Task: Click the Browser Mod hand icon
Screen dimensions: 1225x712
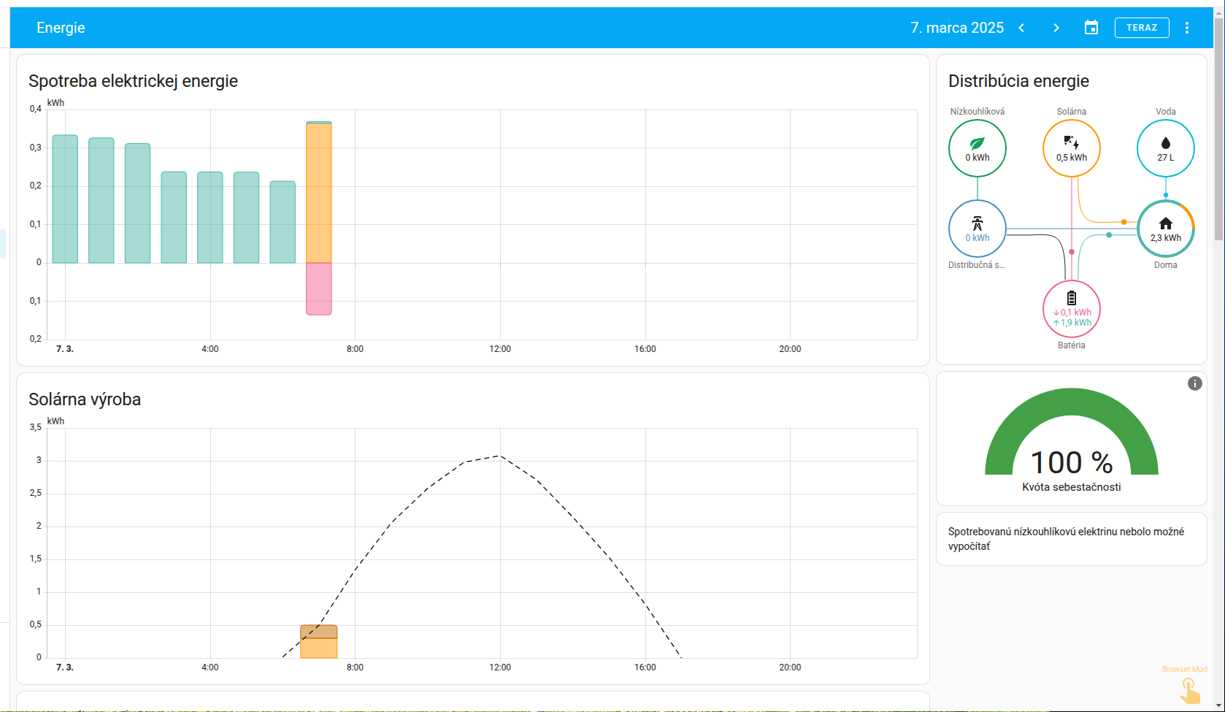Action: (1189, 690)
